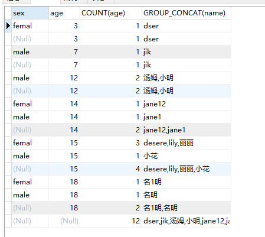Click the 名1明,名明 cell
Viewport: 265px width, 237px height.
click(x=187, y=208)
